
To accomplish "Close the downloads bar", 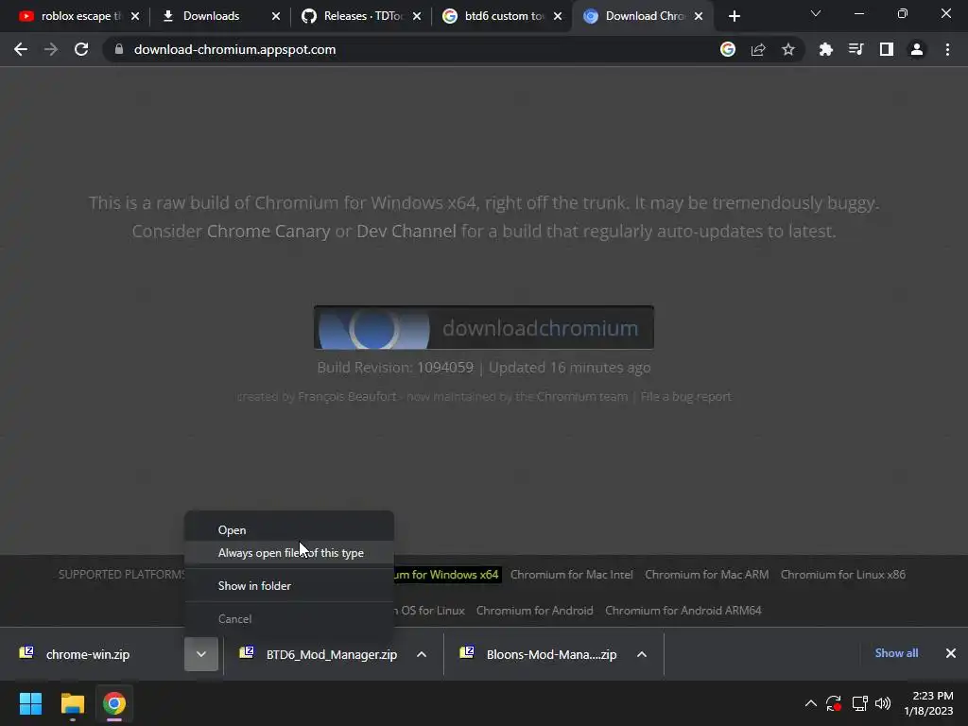I will tap(951, 652).
